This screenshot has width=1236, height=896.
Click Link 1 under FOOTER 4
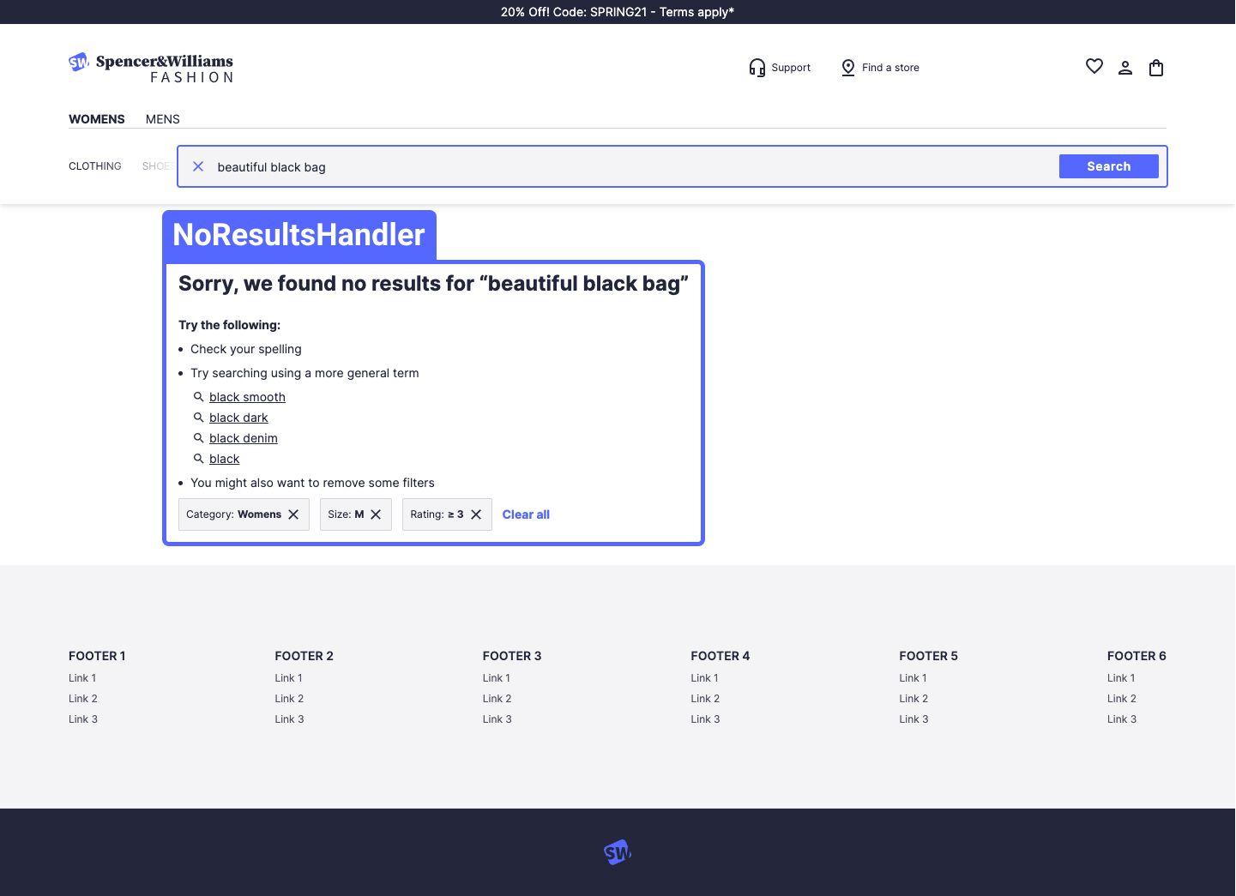[x=705, y=678]
